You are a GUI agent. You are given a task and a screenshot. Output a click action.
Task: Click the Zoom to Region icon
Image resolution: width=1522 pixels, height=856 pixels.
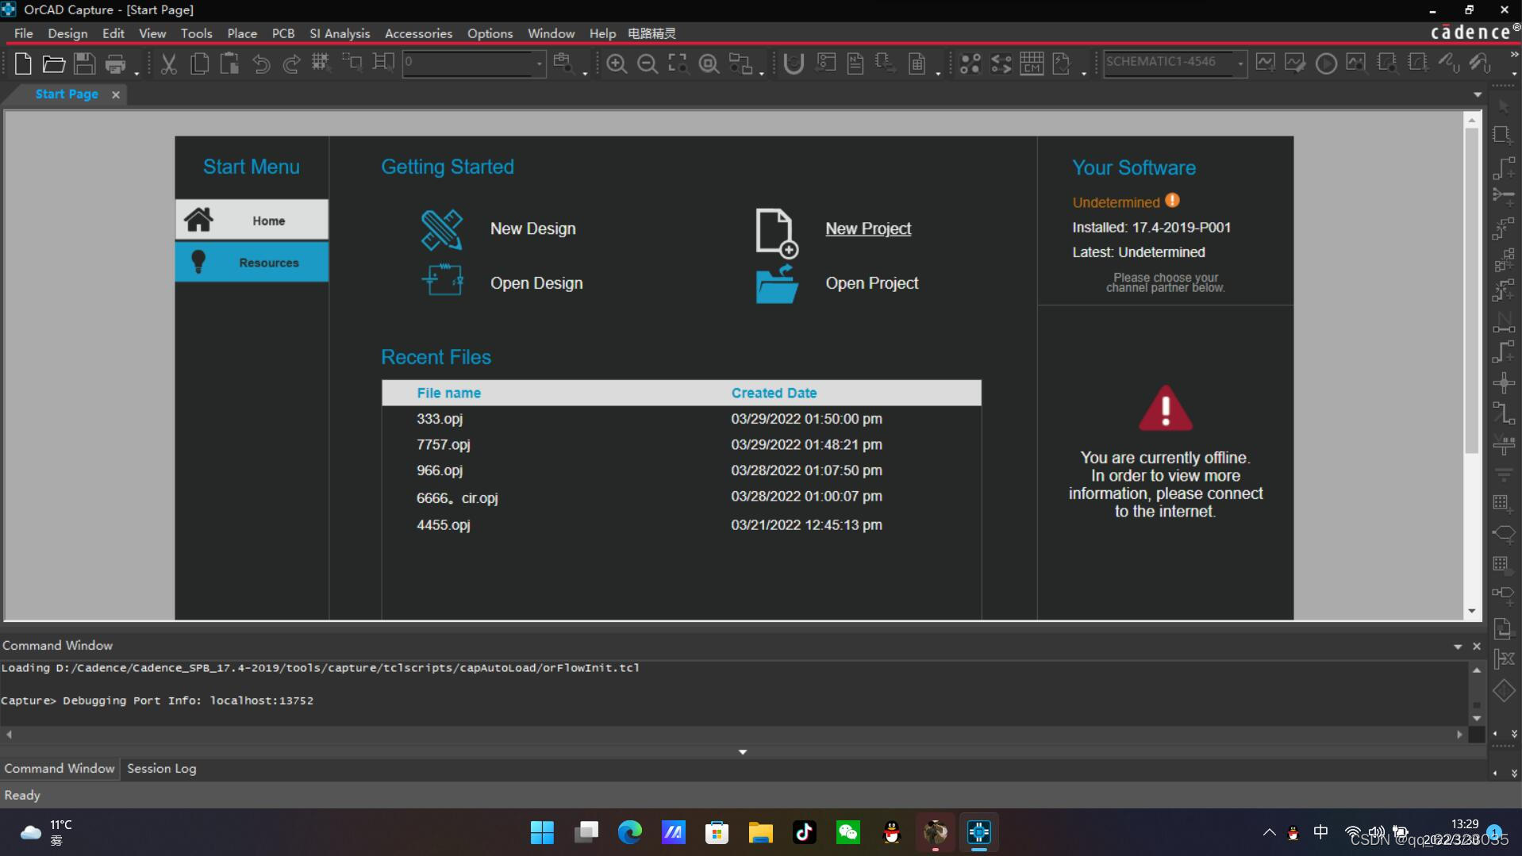678,63
